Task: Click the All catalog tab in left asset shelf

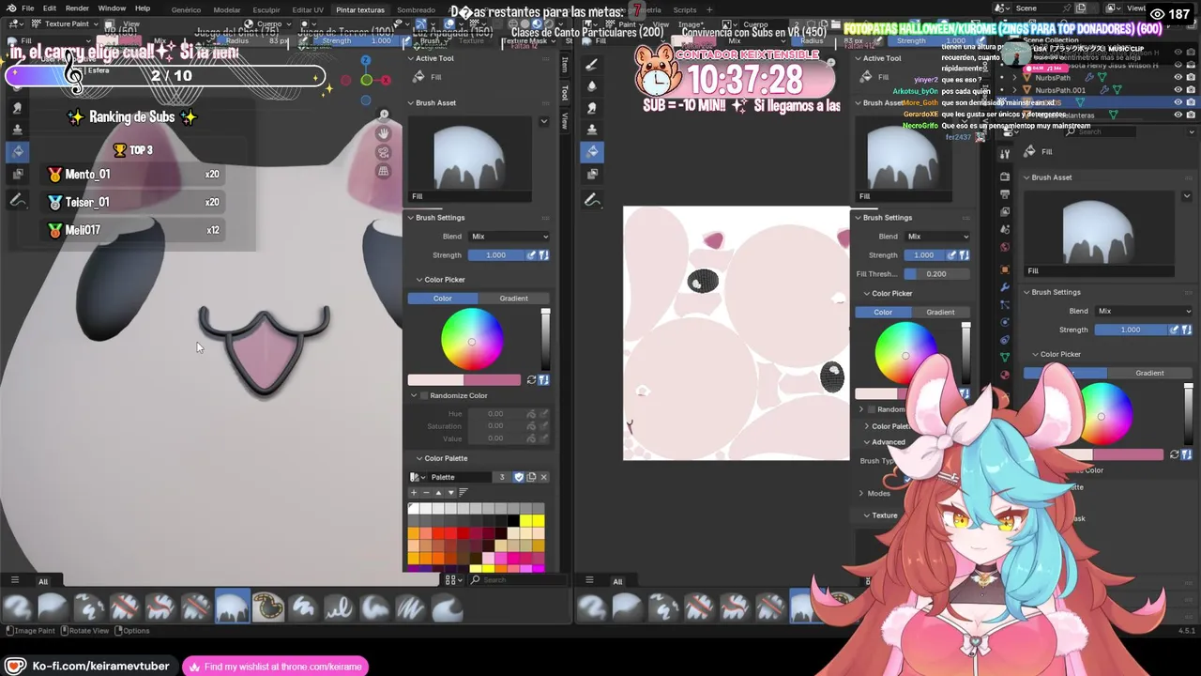Action: [x=42, y=581]
